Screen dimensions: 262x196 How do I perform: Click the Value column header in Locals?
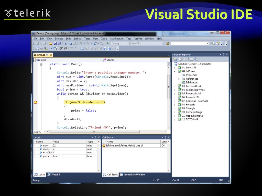(x=69, y=142)
